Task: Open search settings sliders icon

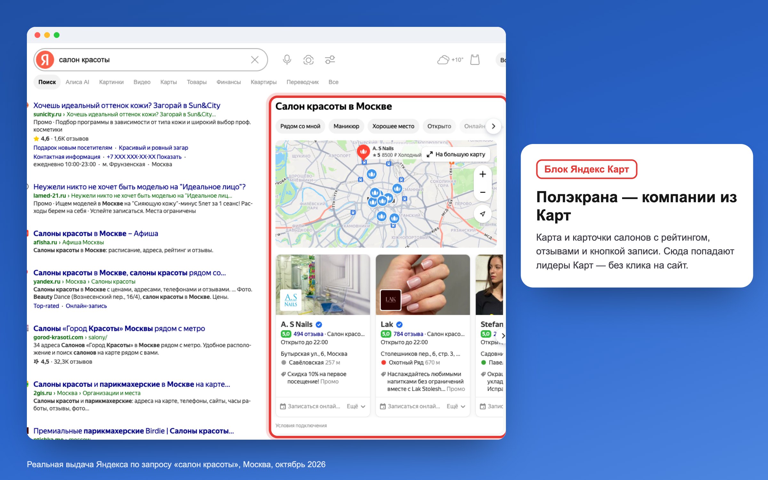Action: [x=330, y=60]
